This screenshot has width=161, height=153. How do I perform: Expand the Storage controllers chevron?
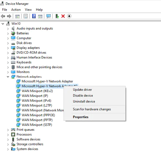coord(8,145)
